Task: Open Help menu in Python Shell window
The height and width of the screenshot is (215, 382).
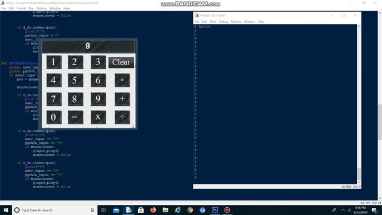Action: (x=261, y=21)
